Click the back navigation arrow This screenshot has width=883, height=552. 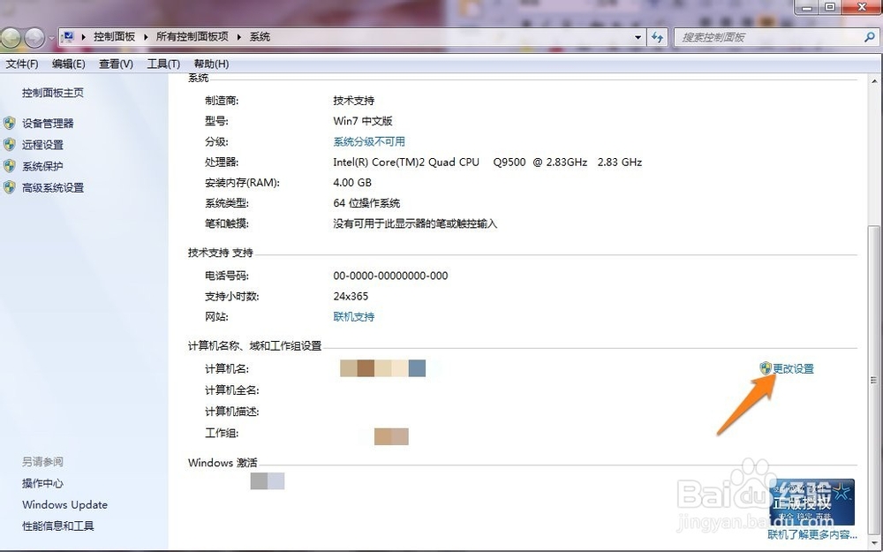pyautogui.click(x=10, y=37)
